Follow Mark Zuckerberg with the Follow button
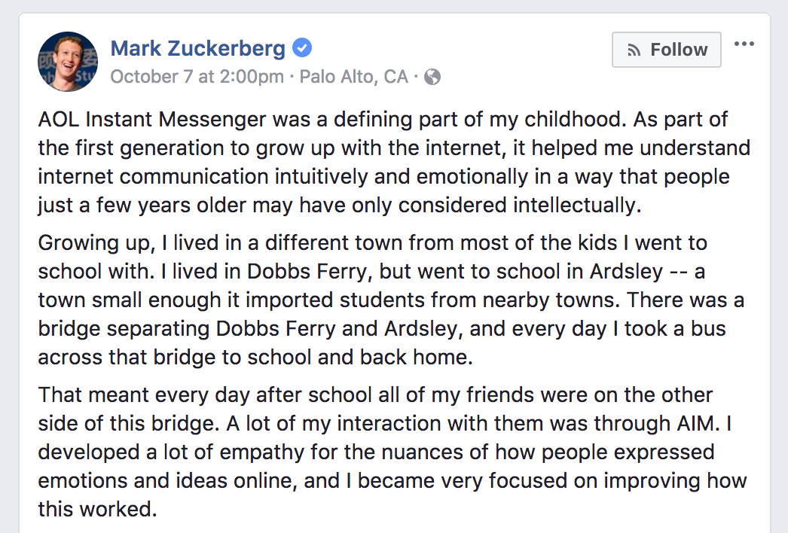 coord(667,50)
